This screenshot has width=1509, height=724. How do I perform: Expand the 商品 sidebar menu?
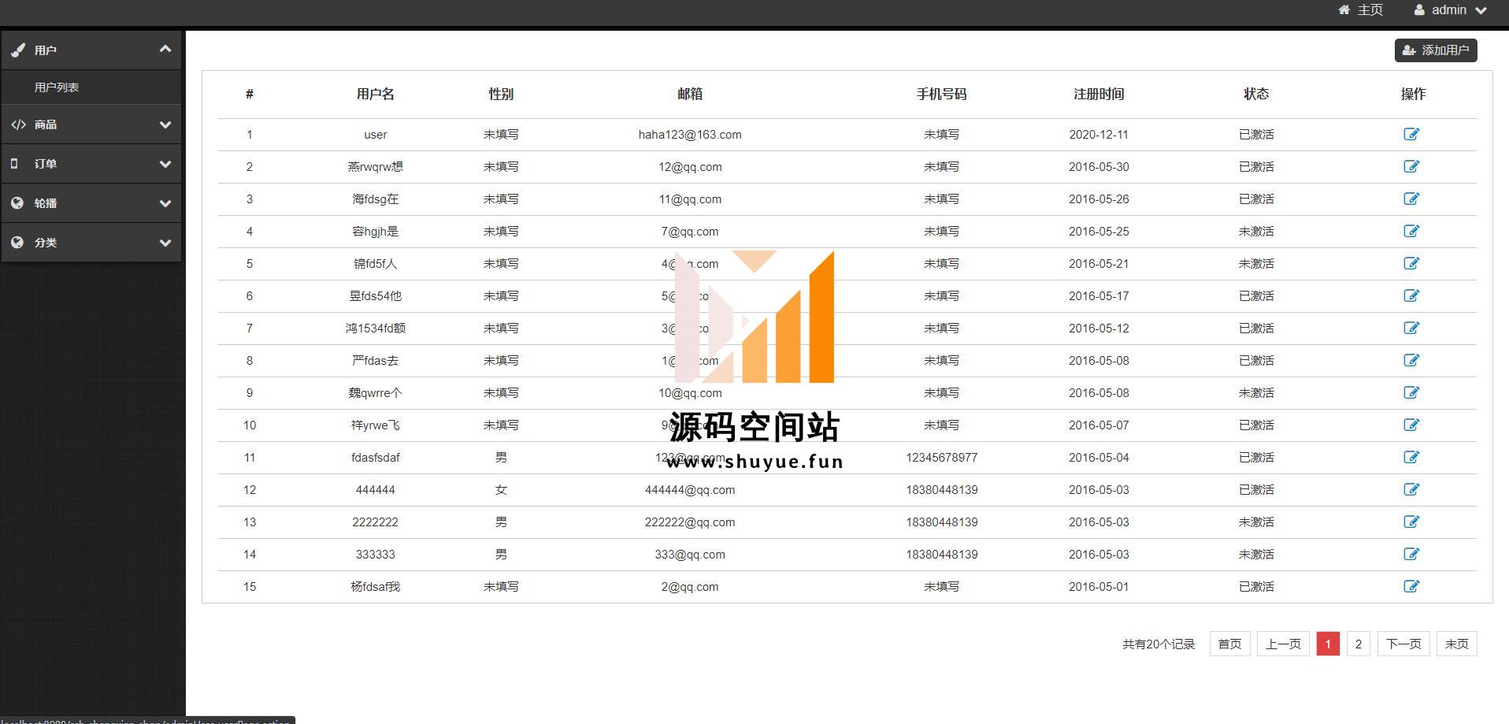pyautogui.click(x=91, y=124)
